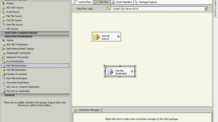Click the Flat File Destination document icon on canvas
The height and width of the screenshot is (122, 218).
(x=110, y=72)
